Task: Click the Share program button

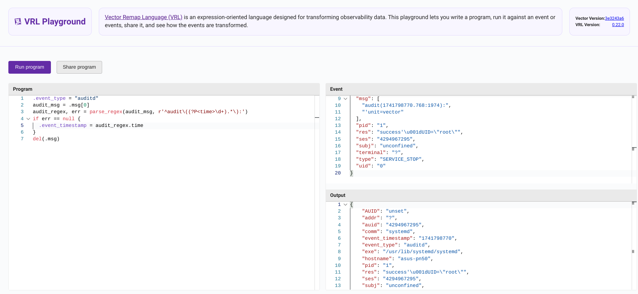Action: (79, 67)
